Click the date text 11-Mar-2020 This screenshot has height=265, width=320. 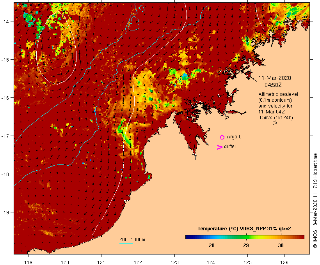pos(275,78)
